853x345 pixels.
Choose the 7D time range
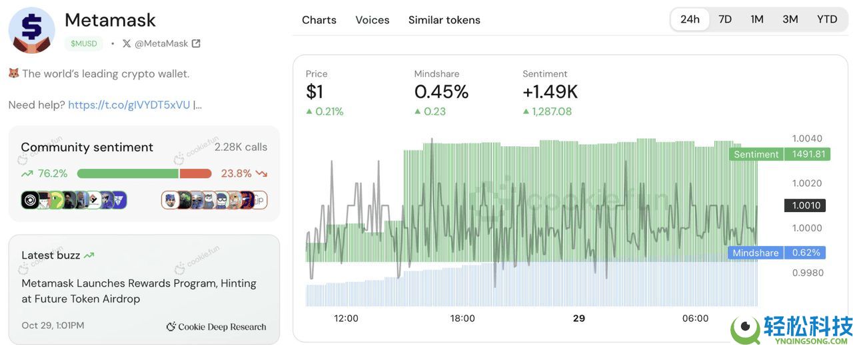point(725,19)
